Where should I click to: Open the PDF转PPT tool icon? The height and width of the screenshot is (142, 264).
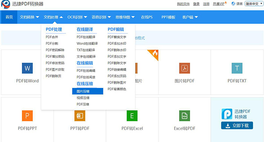[27, 116]
